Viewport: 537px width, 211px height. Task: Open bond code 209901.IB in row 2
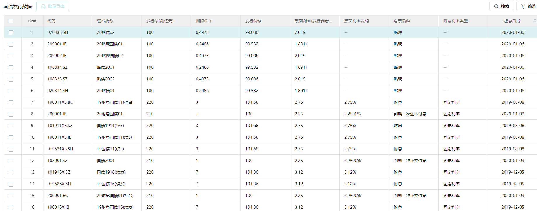pyautogui.click(x=57, y=44)
